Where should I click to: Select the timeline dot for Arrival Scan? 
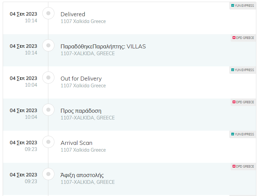tap(48, 142)
